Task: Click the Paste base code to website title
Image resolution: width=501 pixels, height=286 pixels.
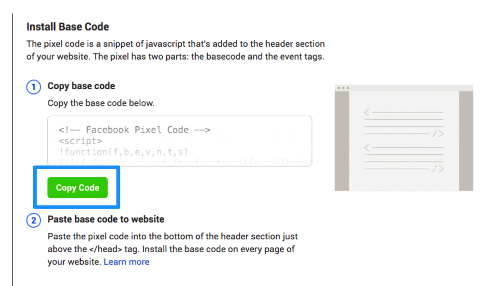Action: click(106, 219)
